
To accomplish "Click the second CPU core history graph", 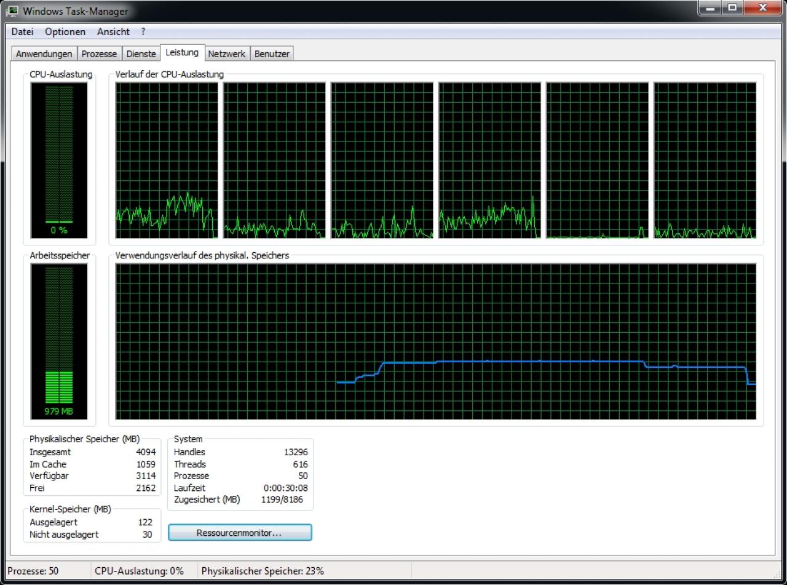I will coord(274,160).
